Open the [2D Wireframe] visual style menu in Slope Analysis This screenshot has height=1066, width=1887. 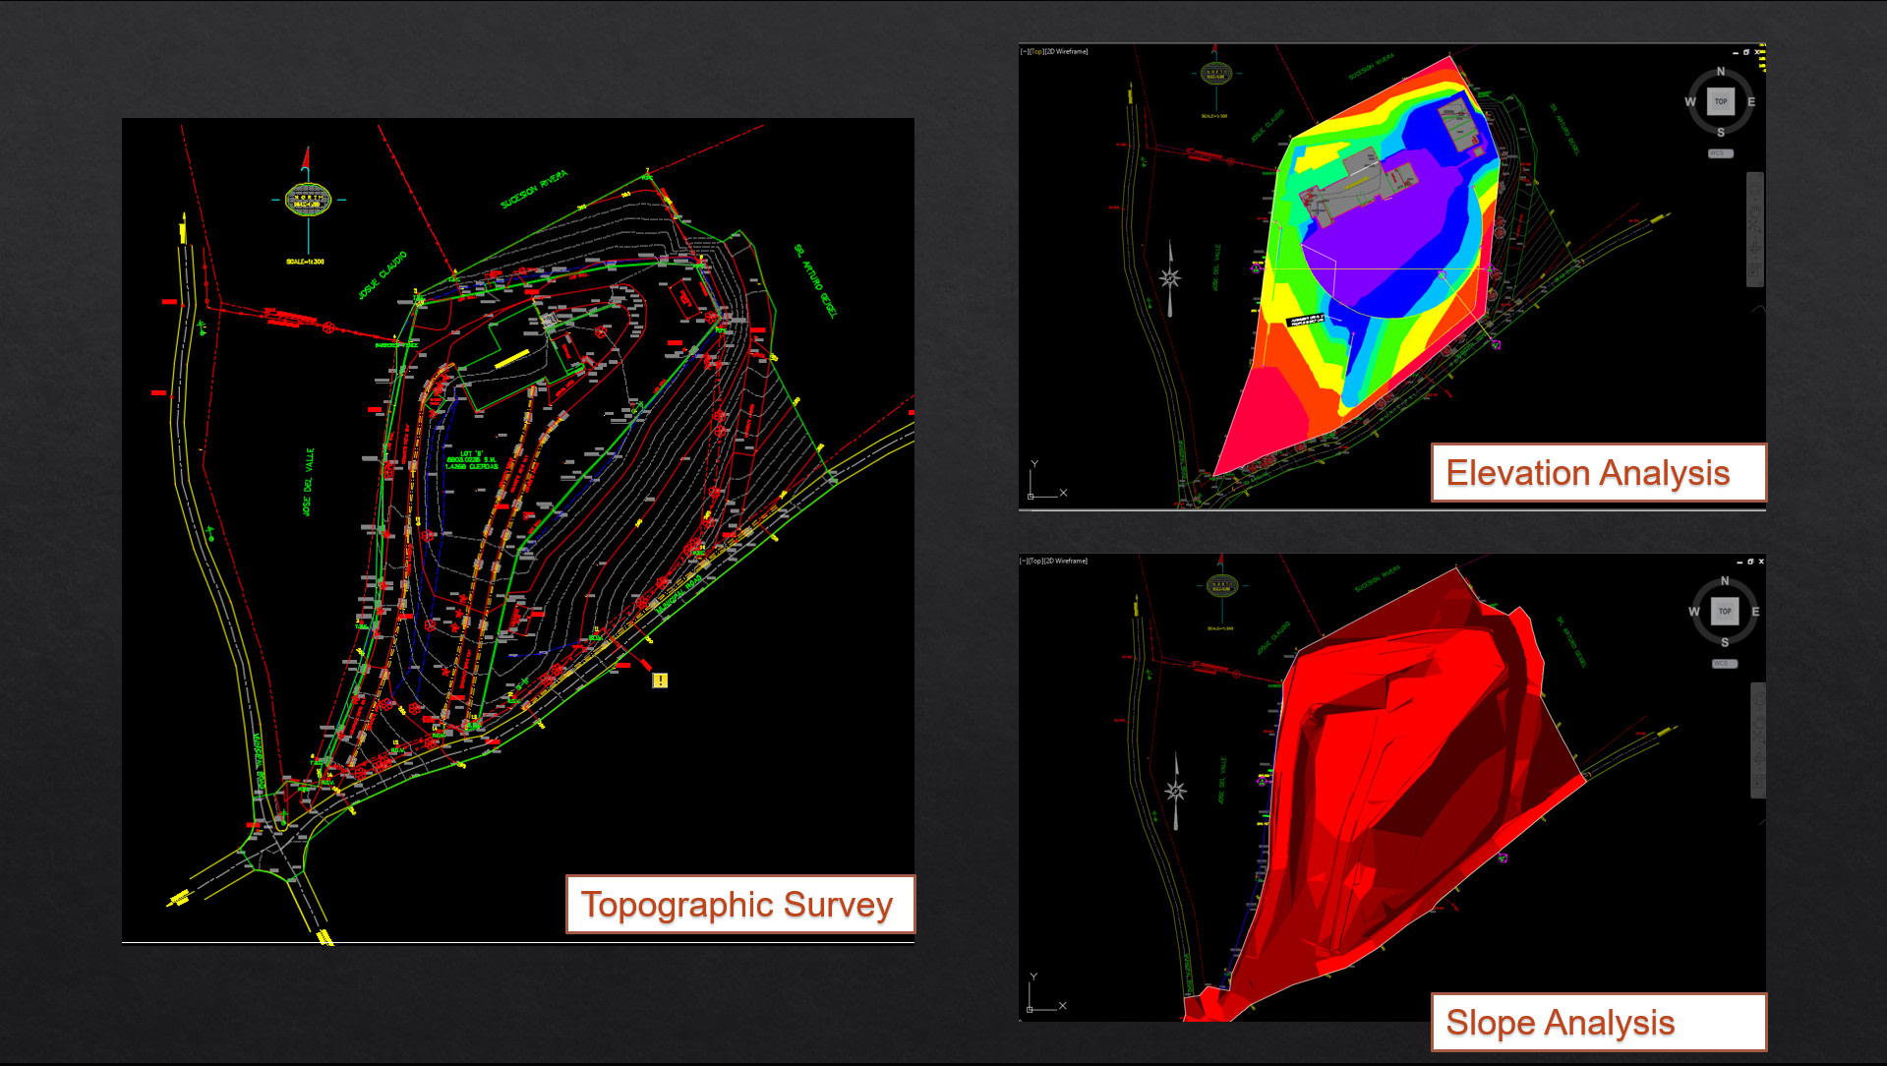point(1066,561)
